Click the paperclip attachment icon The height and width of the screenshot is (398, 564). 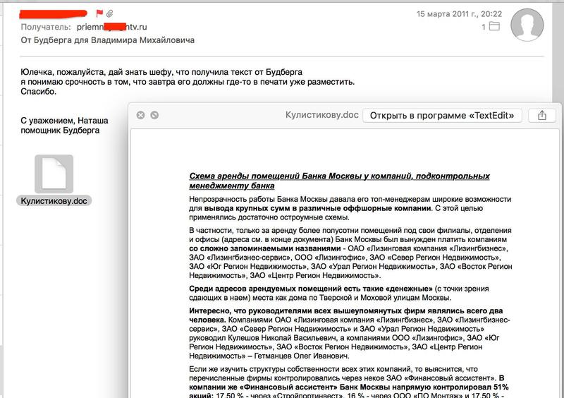110,13
